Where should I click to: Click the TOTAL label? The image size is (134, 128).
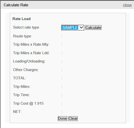[19, 78]
